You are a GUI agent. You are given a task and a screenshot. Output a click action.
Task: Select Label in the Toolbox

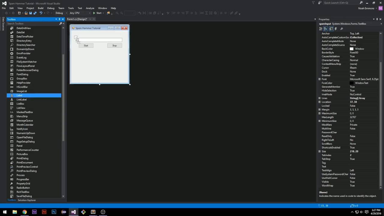tap(34, 95)
